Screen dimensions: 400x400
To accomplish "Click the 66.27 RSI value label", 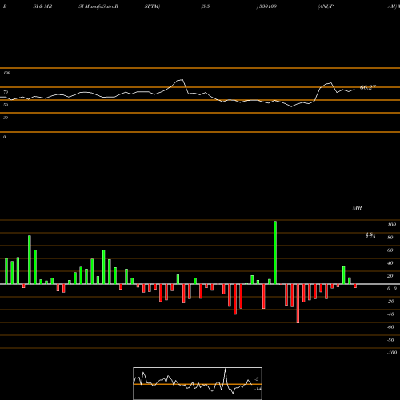I will (x=368, y=87).
